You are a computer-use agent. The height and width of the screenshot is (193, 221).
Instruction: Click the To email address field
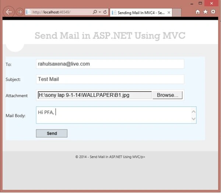click(110, 64)
